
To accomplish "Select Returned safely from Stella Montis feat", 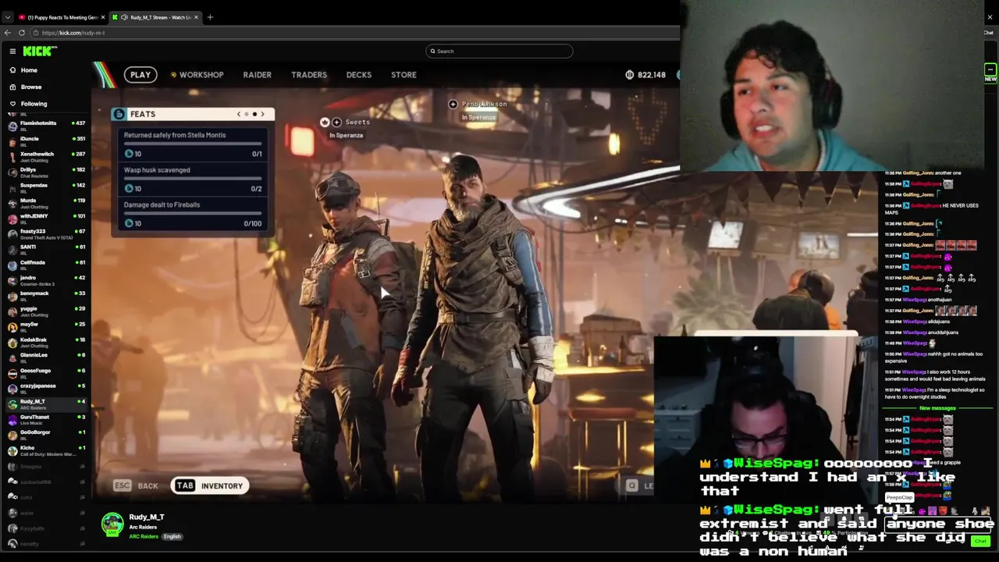I will pyautogui.click(x=193, y=144).
